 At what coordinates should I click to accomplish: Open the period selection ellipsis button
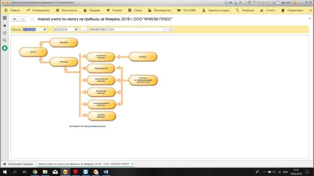83,30
